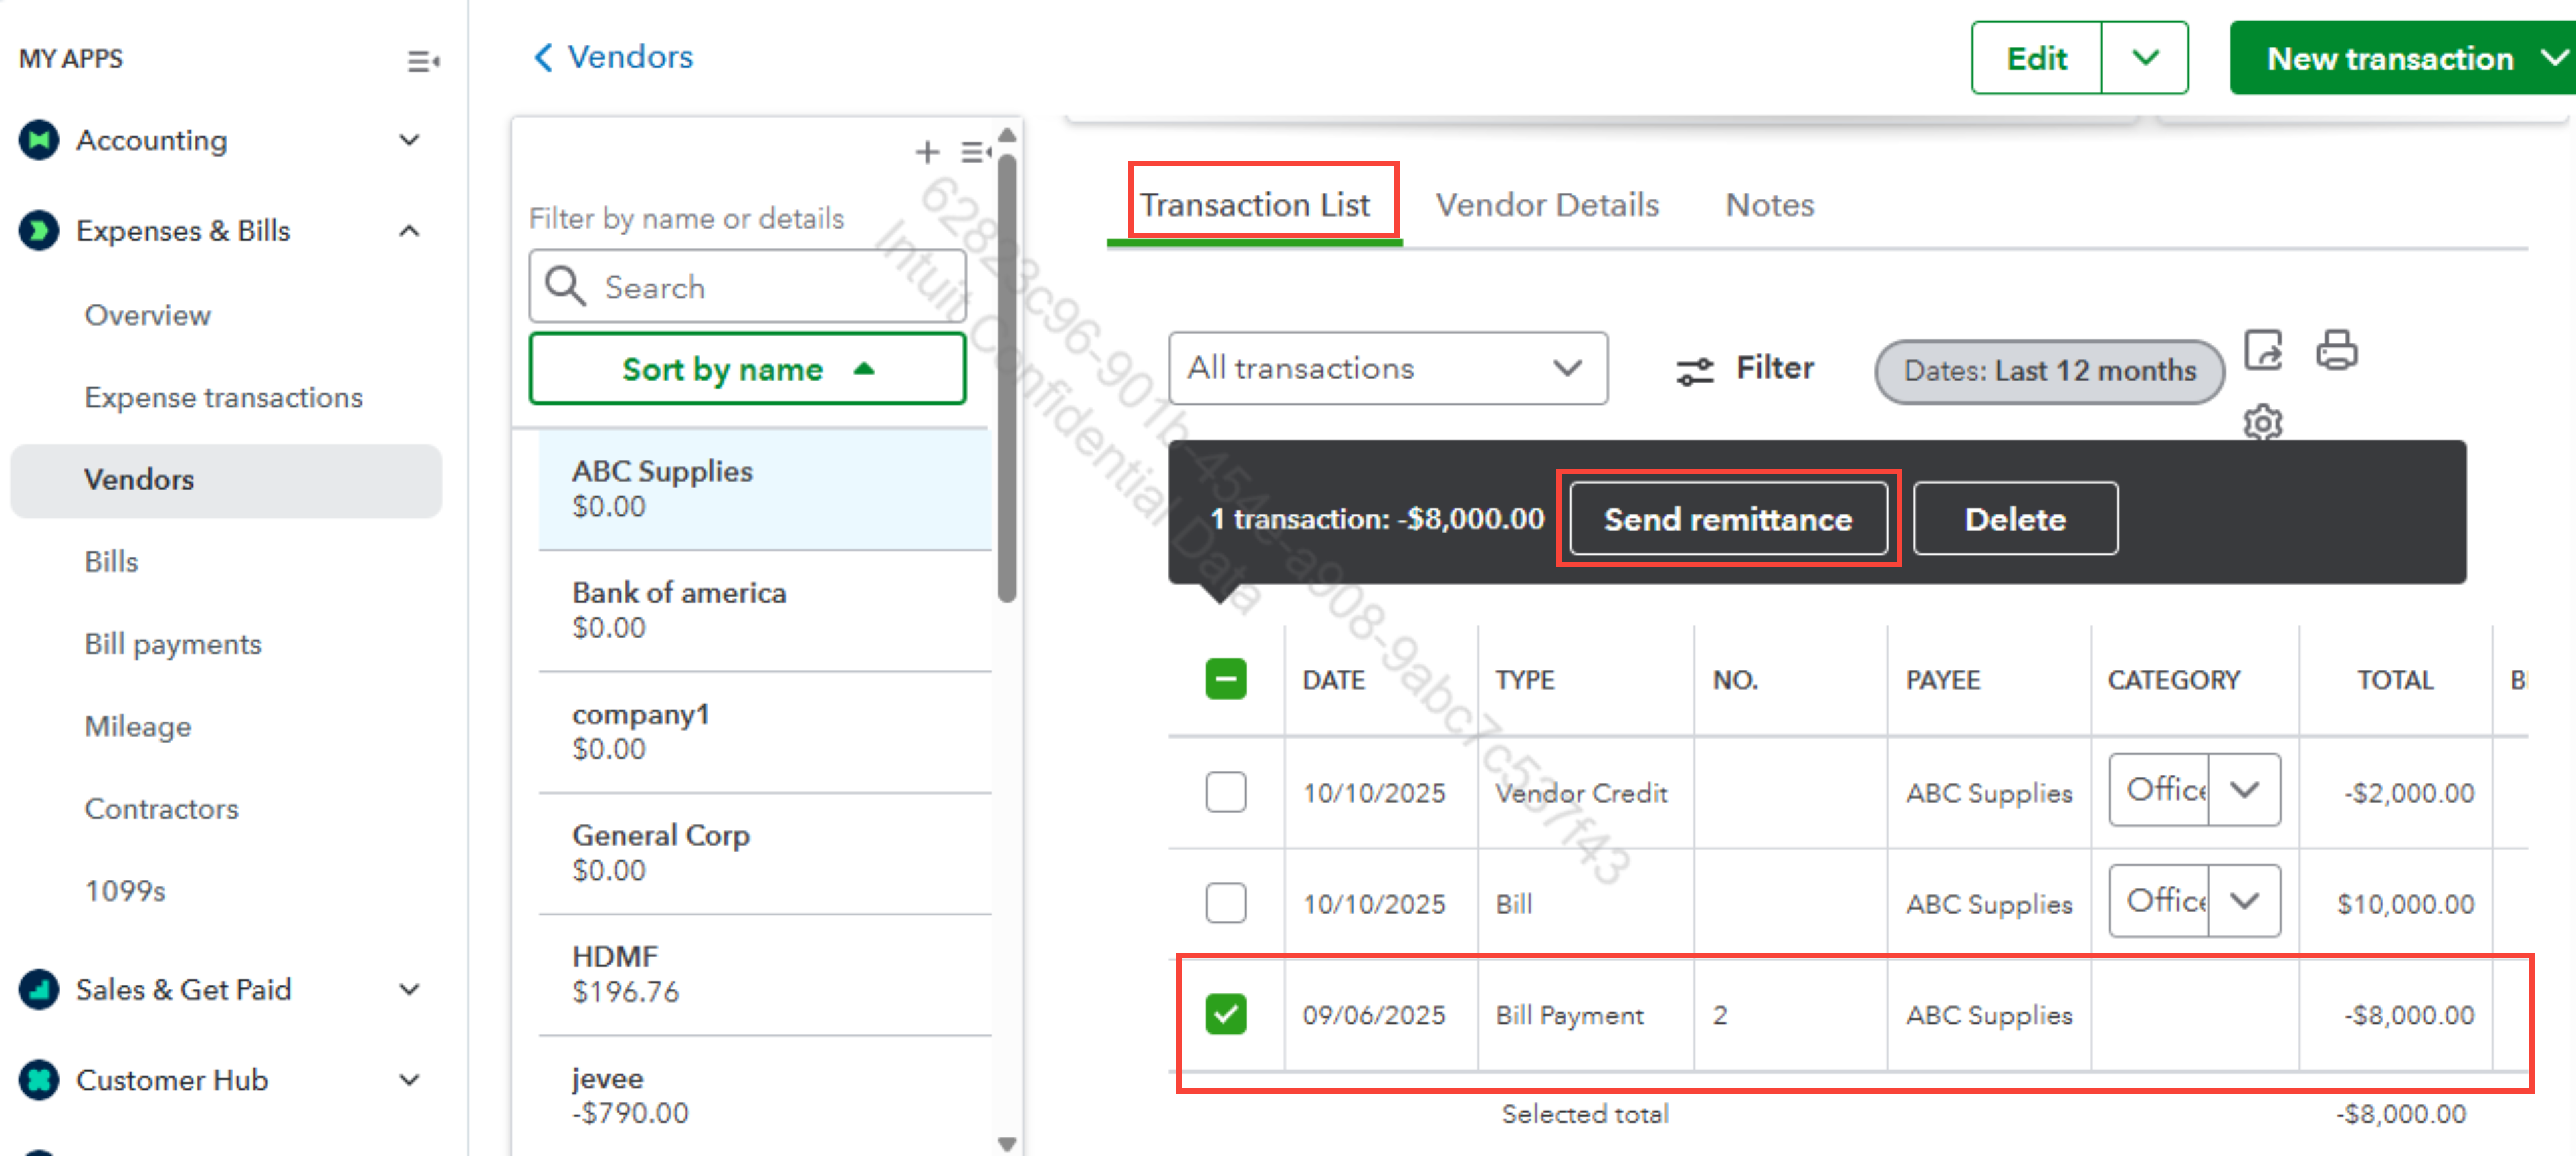Collapse the vendor list panel icon
The height and width of the screenshot is (1156, 2576).
[975, 152]
